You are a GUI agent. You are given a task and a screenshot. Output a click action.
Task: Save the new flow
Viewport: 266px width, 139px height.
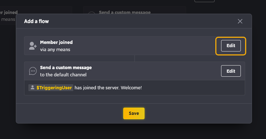coord(134,113)
